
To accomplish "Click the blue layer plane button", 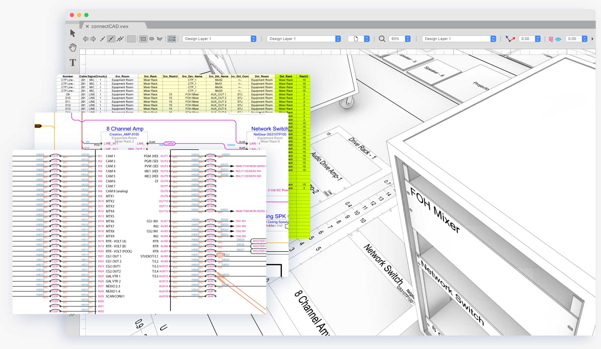I will pos(558,39).
